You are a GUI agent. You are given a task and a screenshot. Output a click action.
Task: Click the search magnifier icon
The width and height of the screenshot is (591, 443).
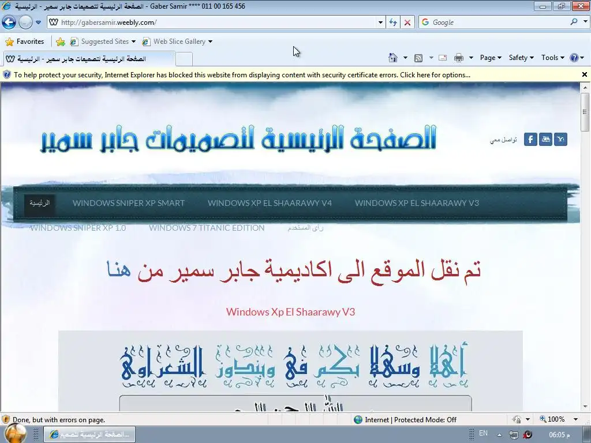[574, 22]
